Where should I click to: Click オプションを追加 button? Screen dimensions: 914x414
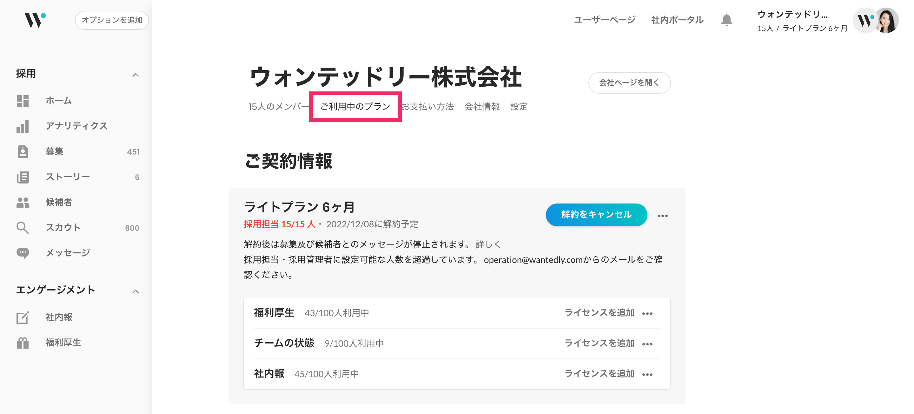pos(112,20)
